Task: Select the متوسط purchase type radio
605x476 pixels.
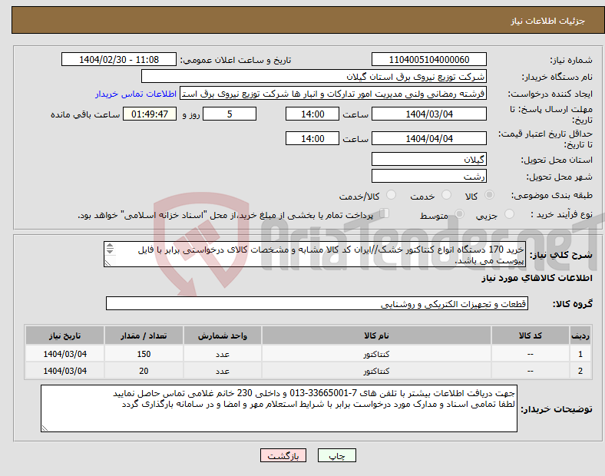Action: pos(459,213)
